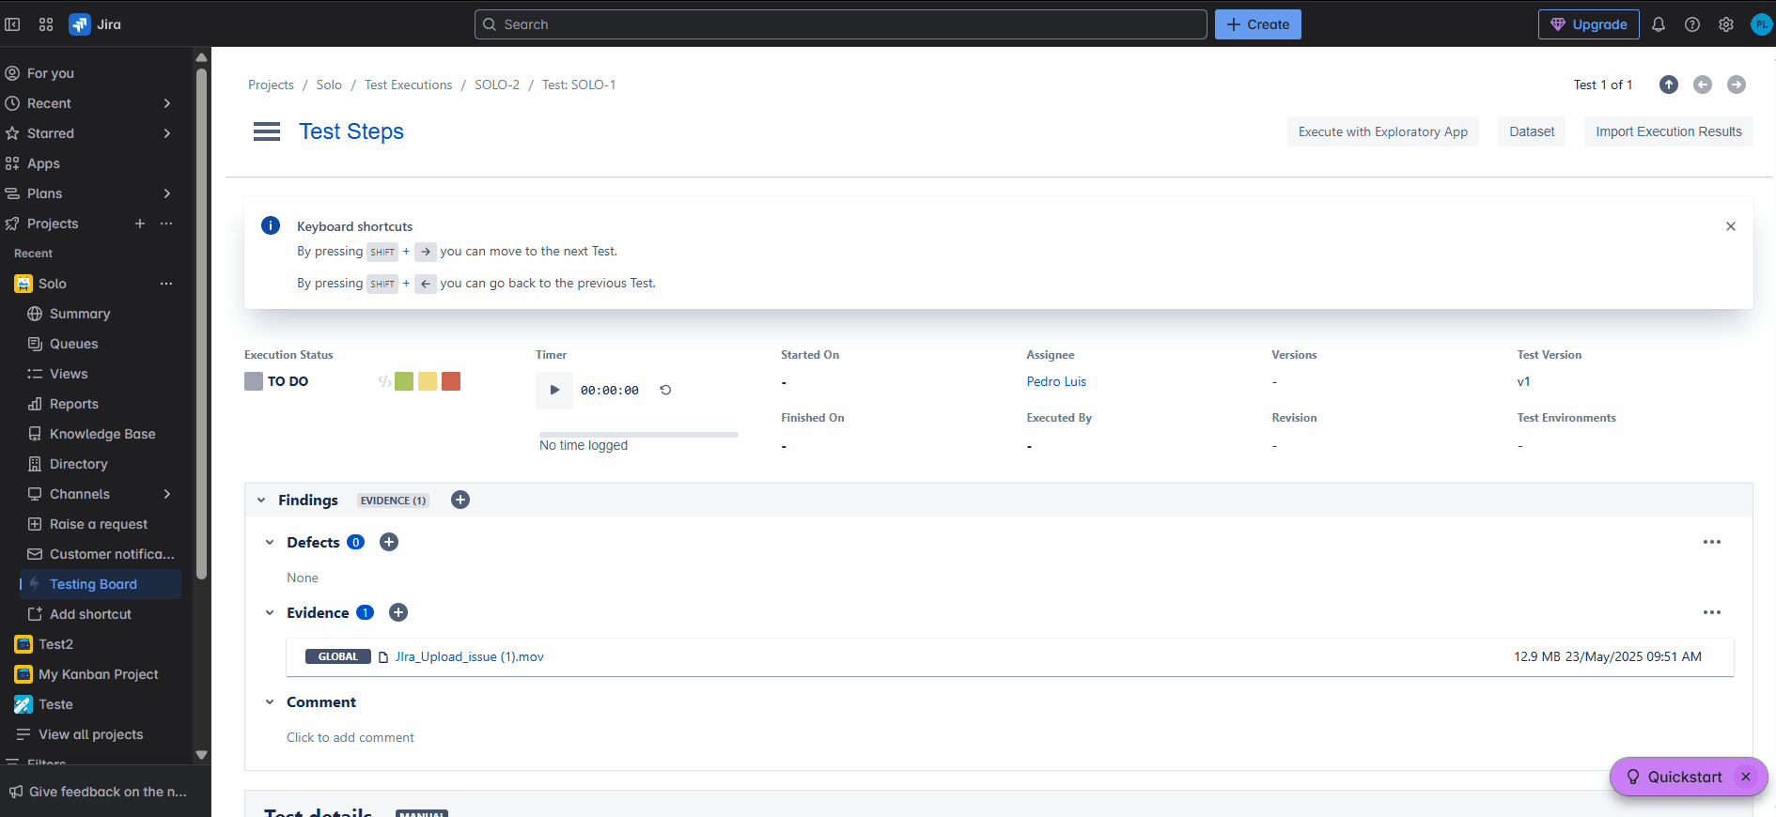Click the Create button

1258,24
